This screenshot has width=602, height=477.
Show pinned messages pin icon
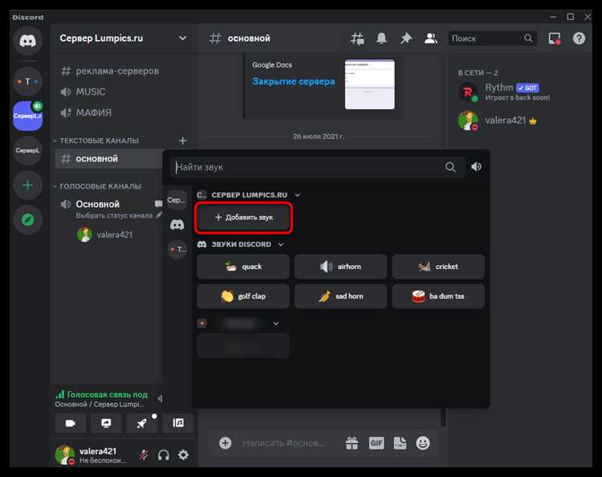click(x=406, y=39)
